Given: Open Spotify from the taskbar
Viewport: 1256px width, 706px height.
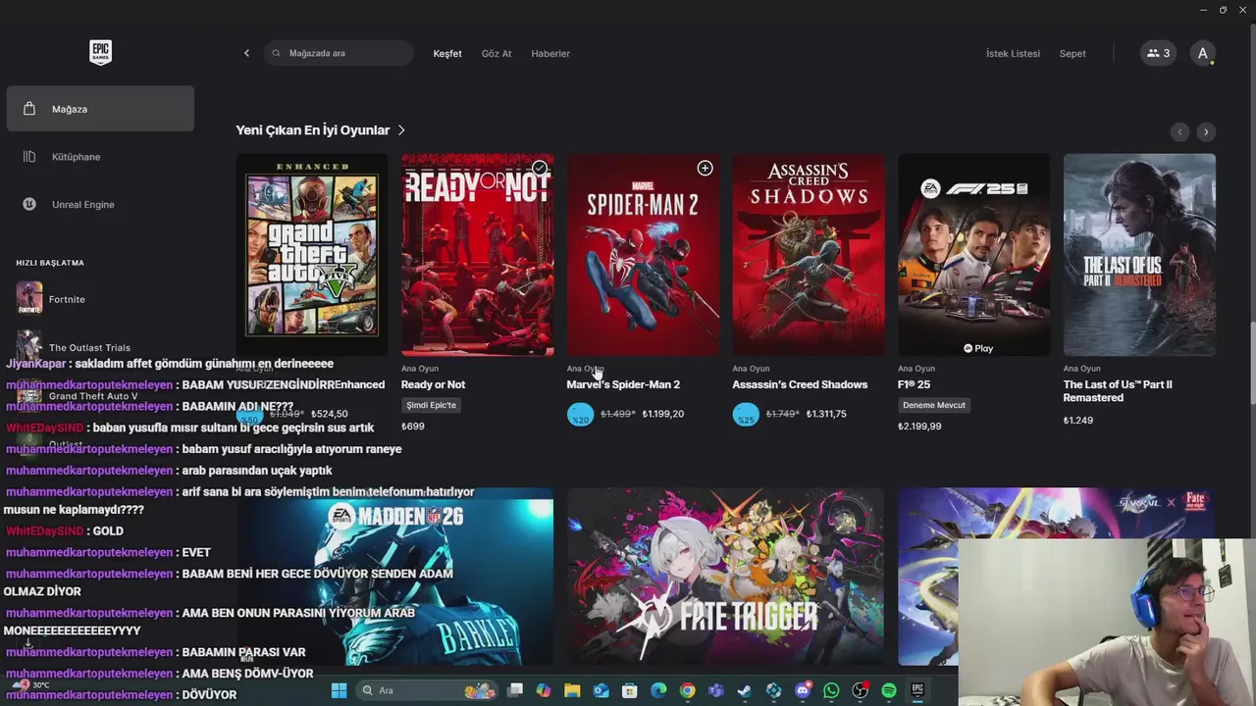Looking at the screenshot, I should pyautogui.click(x=889, y=690).
